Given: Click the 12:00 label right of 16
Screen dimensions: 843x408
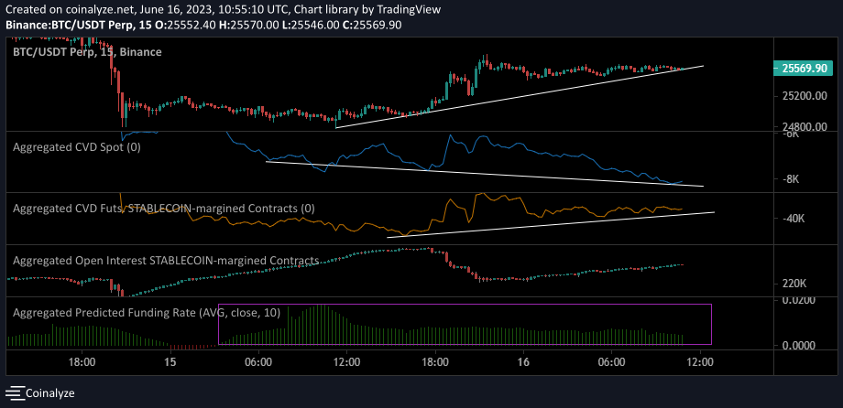Looking at the screenshot, I should (700, 362).
